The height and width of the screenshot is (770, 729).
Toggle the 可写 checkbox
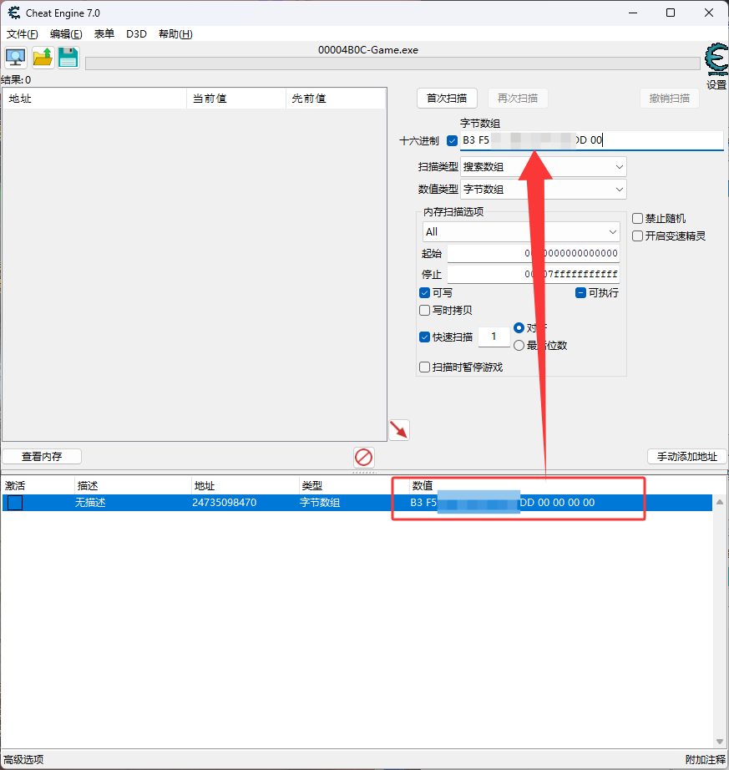(425, 293)
